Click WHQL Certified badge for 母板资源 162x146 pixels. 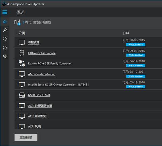tap(136, 45)
